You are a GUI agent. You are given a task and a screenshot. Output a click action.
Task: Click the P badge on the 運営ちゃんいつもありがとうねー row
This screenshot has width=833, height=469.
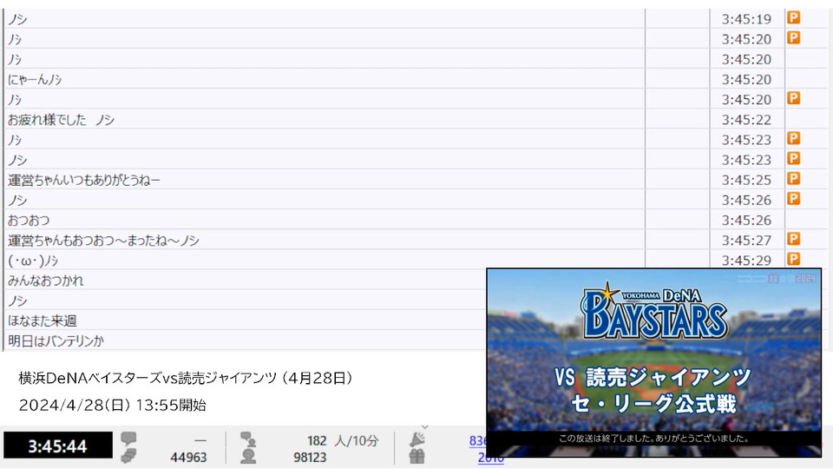point(794,179)
